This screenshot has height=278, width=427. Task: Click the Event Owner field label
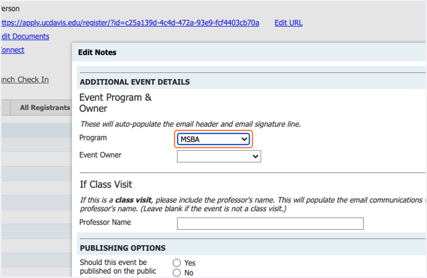[100, 155]
